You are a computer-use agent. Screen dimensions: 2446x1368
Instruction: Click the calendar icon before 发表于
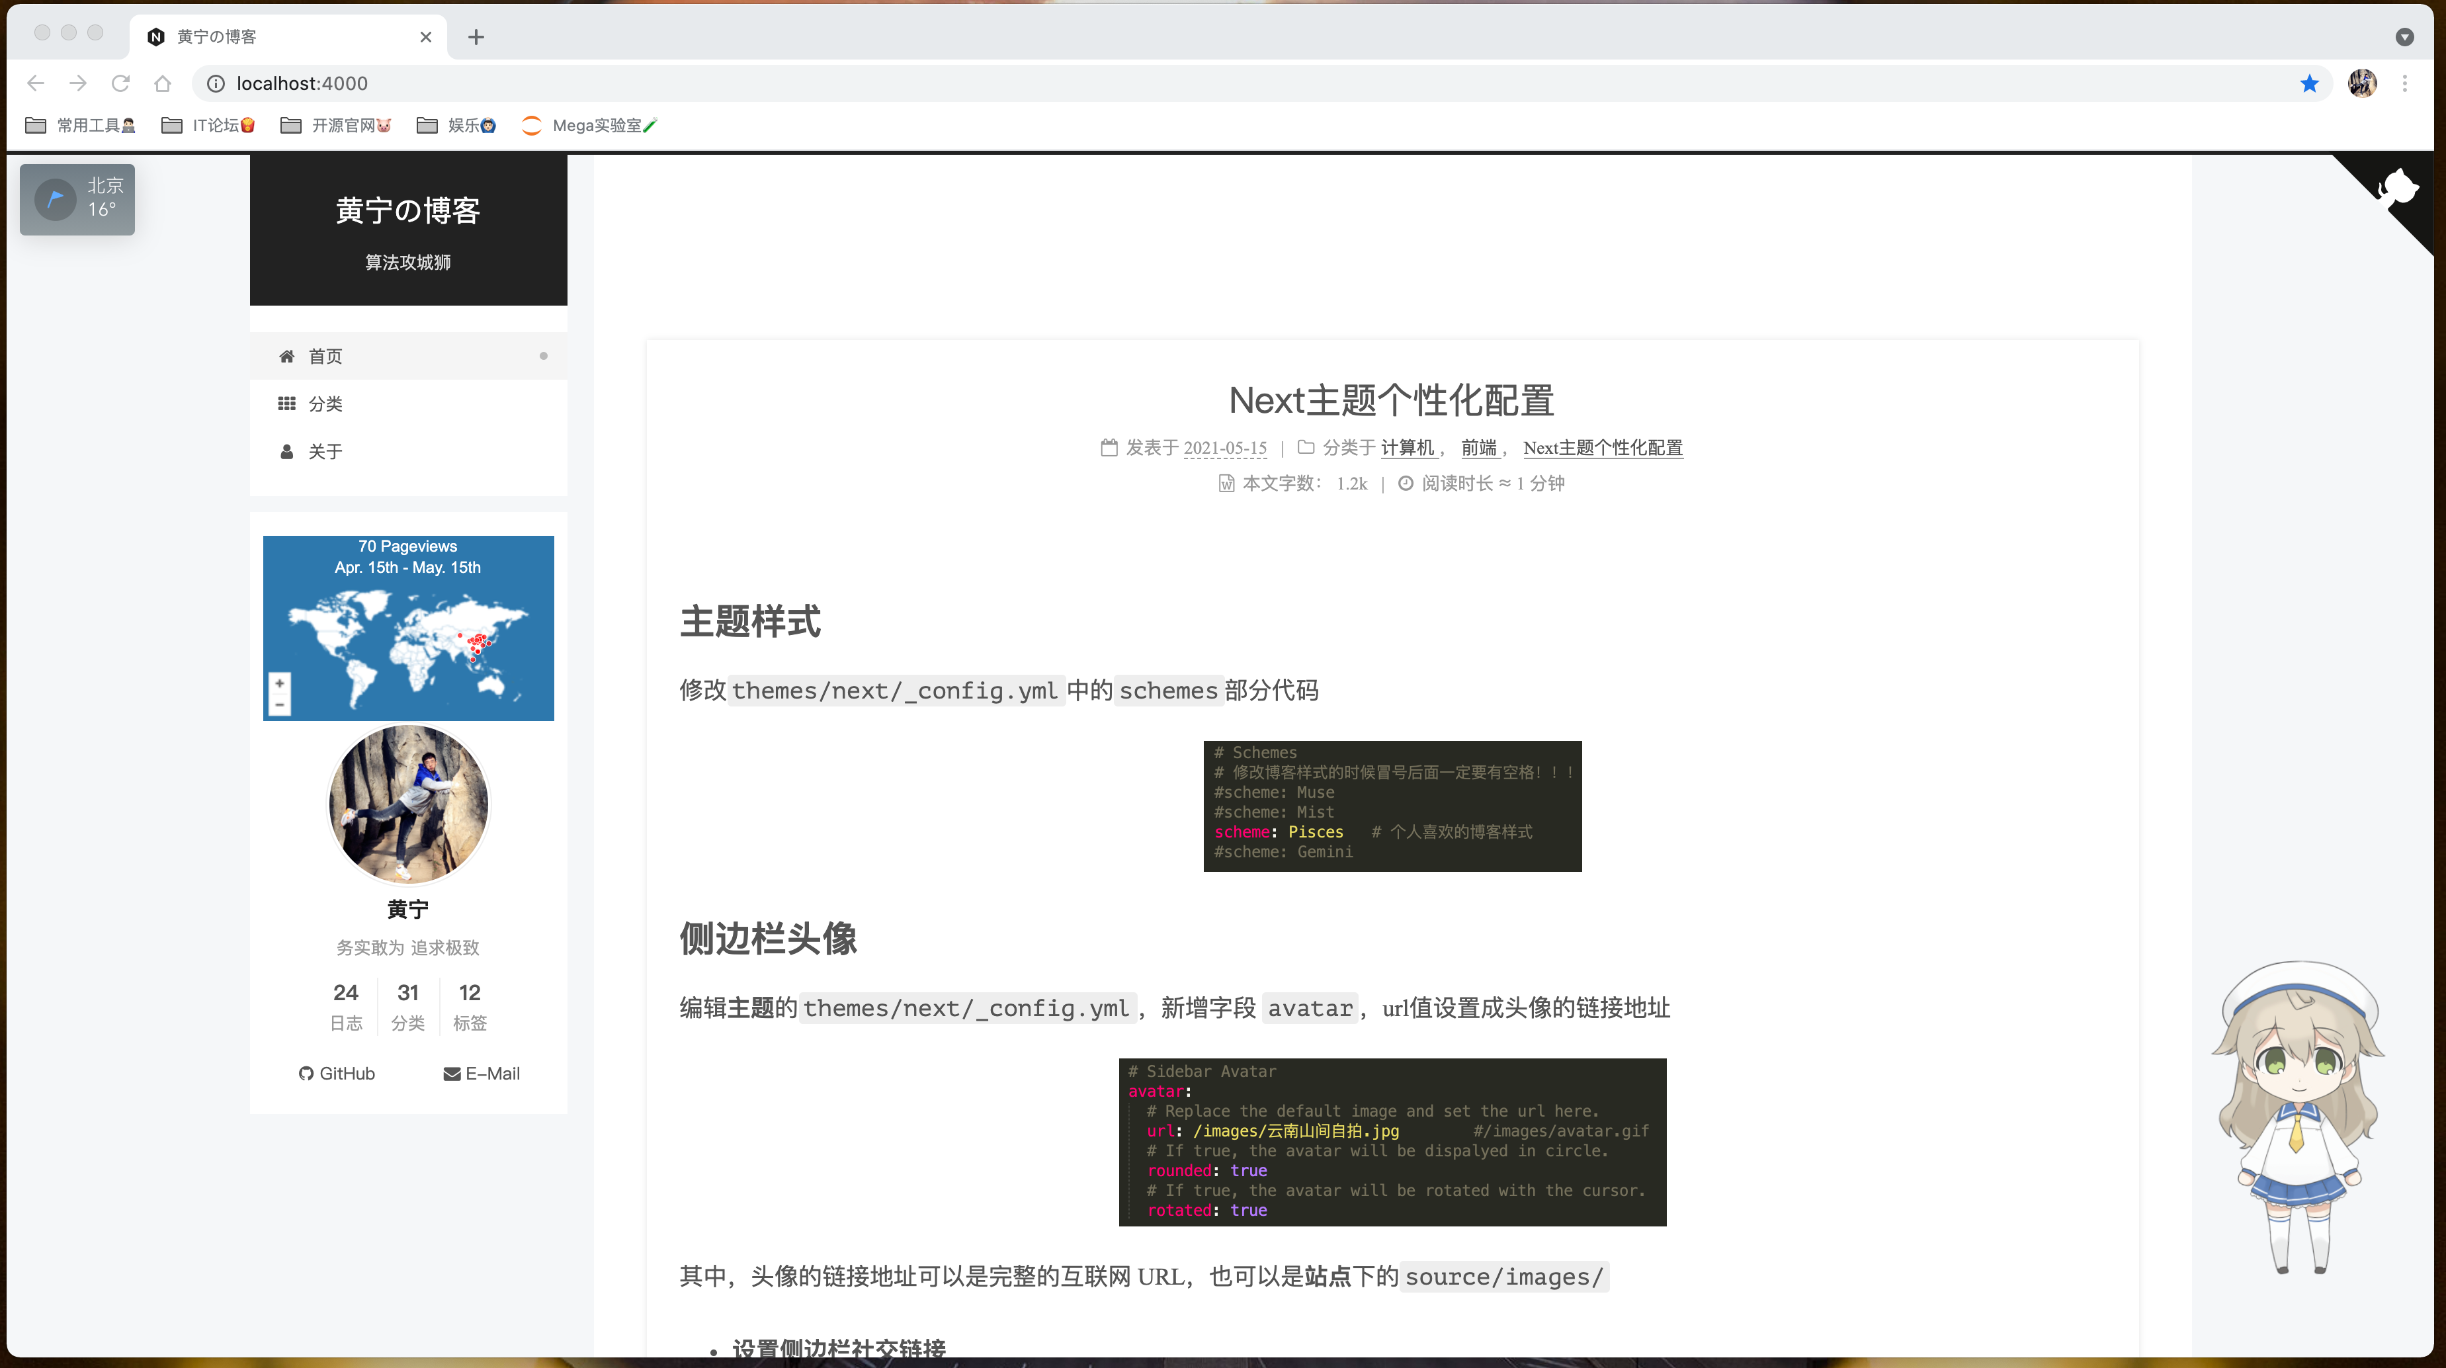coord(1108,447)
